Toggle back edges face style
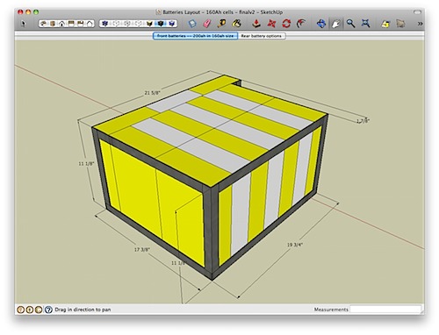The image size is (439, 335). 115,24
